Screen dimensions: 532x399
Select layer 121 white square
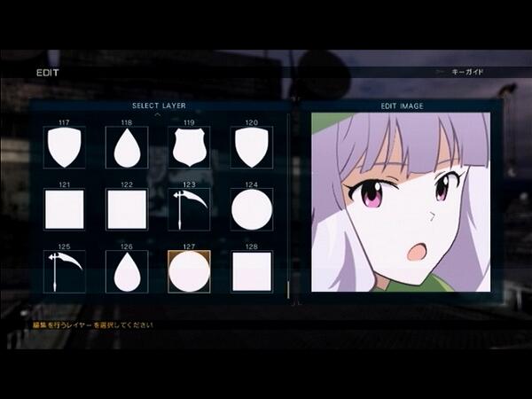coord(64,209)
